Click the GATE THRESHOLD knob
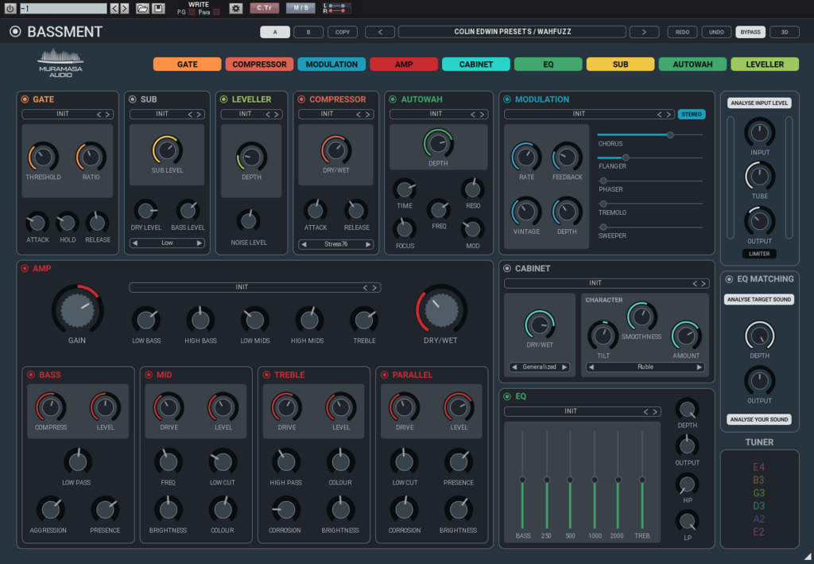The width and height of the screenshot is (814, 564). pos(43,157)
